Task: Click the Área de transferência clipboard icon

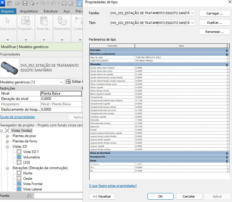Action: click(44, 20)
